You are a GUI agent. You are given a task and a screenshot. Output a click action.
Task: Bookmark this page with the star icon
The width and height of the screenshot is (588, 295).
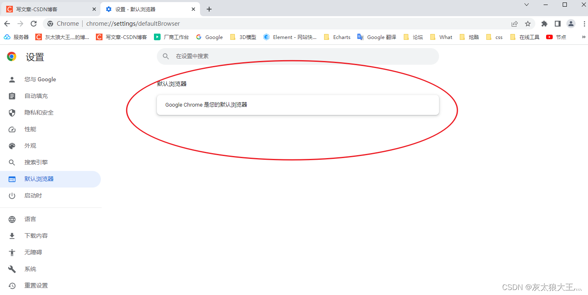[x=528, y=24]
